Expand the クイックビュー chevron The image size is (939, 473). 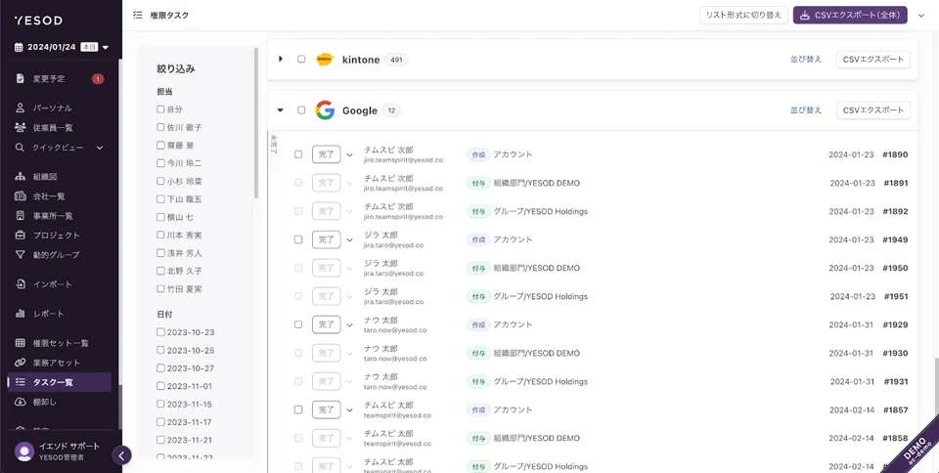pyautogui.click(x=100, y=148)
